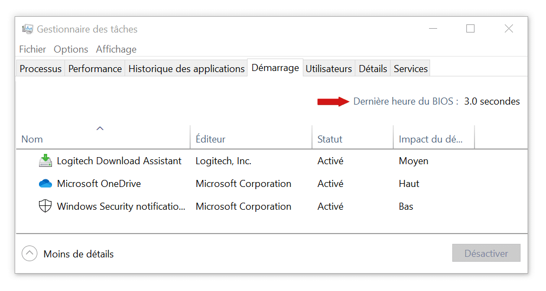This screenshot has width=546, height=291.
Task: Click the Task Manager title bar icon
Action: [28, 29]
